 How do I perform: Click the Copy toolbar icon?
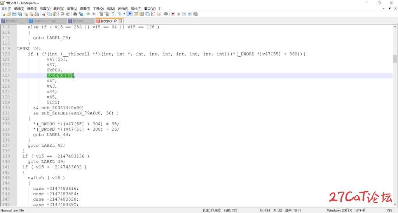click(49, 14)
